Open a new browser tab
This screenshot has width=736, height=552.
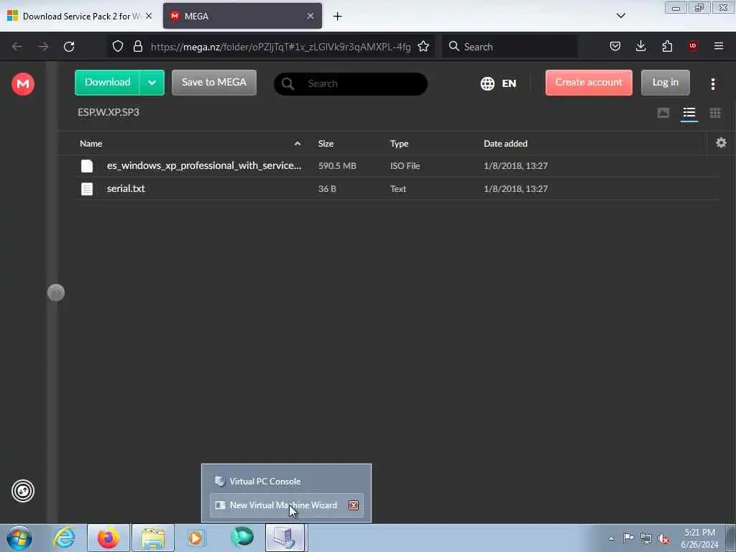point(338,17)
